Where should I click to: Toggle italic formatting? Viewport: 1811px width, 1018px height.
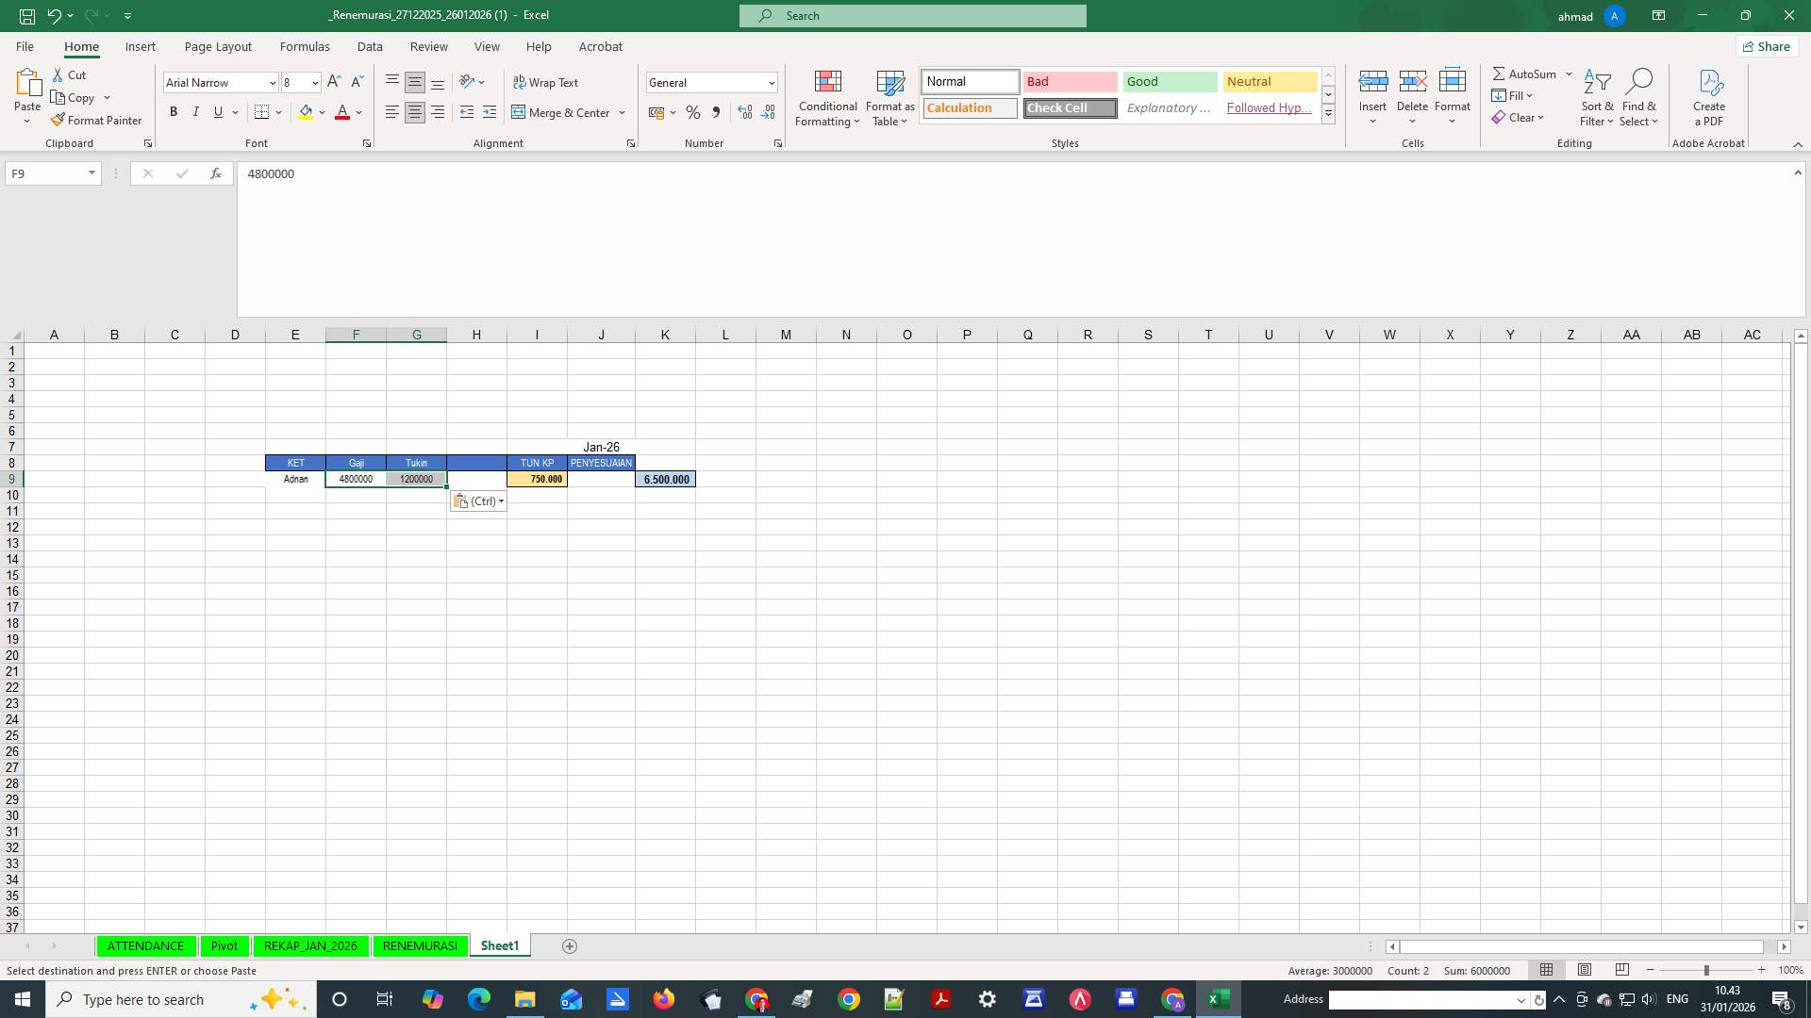196,112
